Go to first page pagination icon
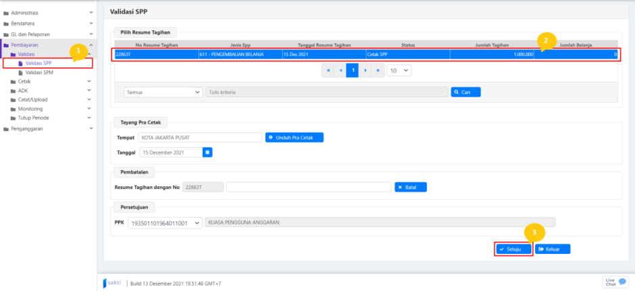 328,70
